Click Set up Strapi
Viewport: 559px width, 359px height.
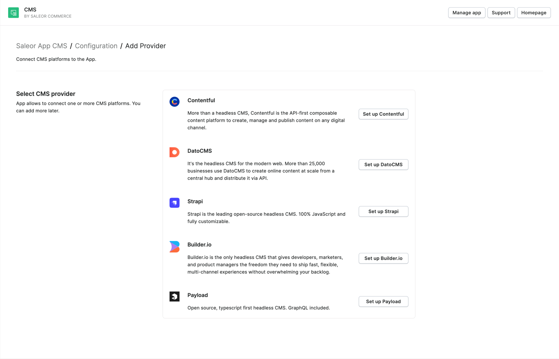pos(383,211)
